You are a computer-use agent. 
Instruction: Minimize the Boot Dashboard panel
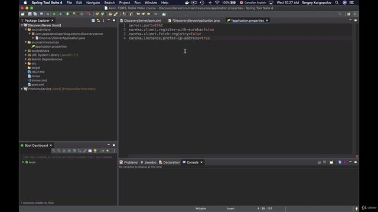109,145
